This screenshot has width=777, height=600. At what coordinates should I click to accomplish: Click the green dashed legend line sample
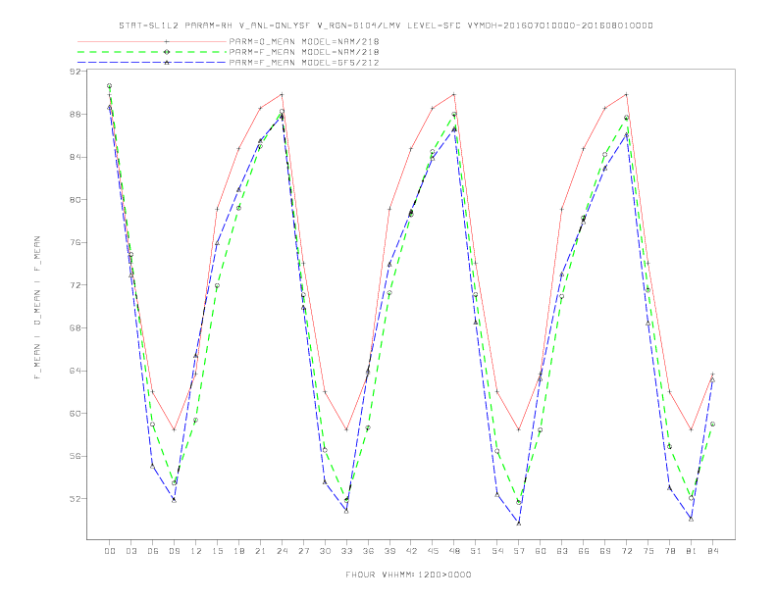(x=152, y=52)
